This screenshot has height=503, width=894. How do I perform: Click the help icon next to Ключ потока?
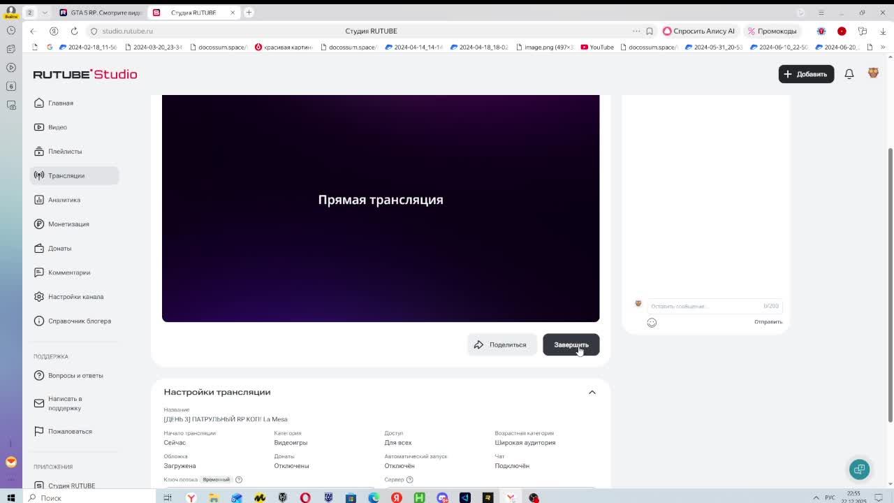click(x=239, y=479)
